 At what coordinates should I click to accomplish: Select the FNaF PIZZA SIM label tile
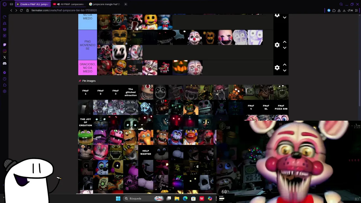pos(281,107)
